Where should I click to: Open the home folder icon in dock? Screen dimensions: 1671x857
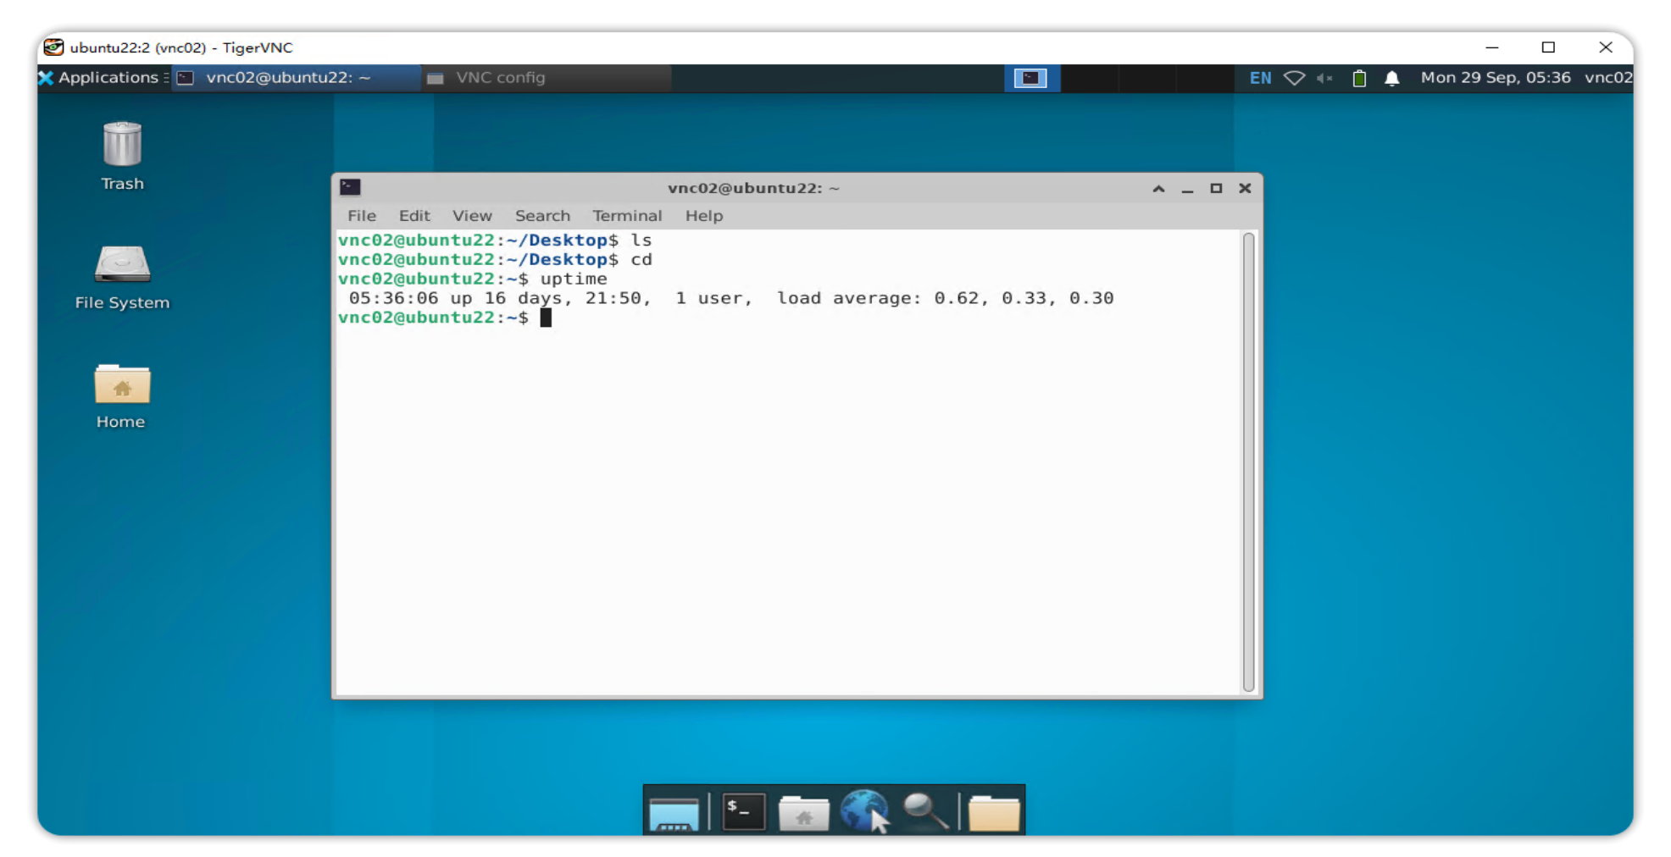(803, 813)
